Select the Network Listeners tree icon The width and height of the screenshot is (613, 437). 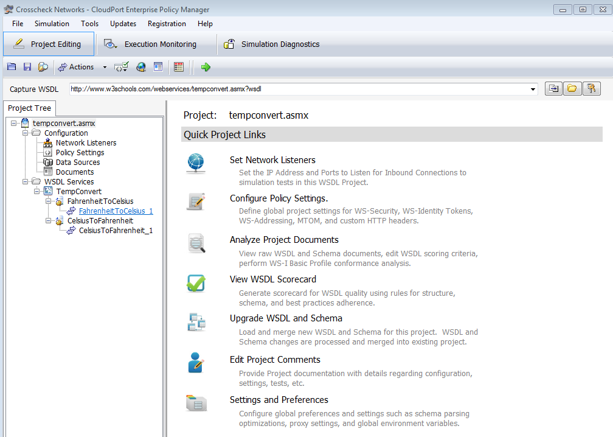tap(47, 143)
